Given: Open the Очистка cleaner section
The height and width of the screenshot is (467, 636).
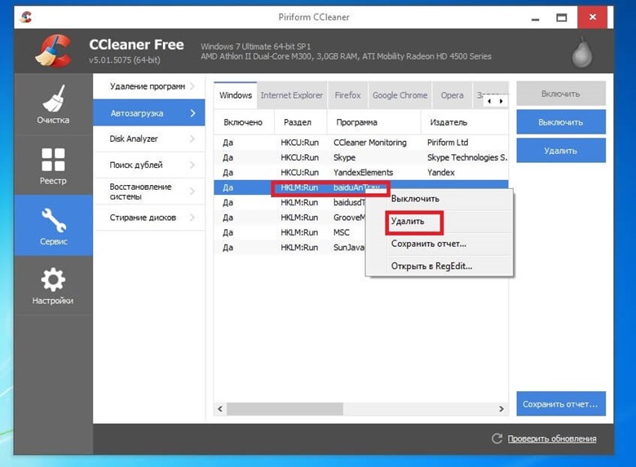Looking at the screenshot, I should (x=53, y=104).
